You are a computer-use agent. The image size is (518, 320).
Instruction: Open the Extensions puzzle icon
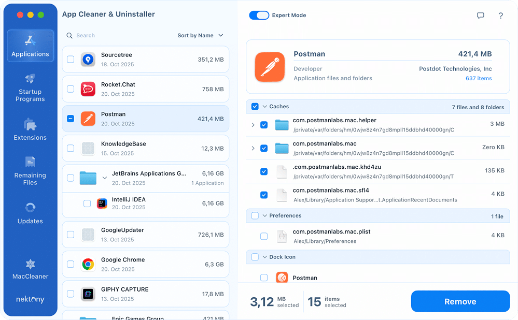30,124
